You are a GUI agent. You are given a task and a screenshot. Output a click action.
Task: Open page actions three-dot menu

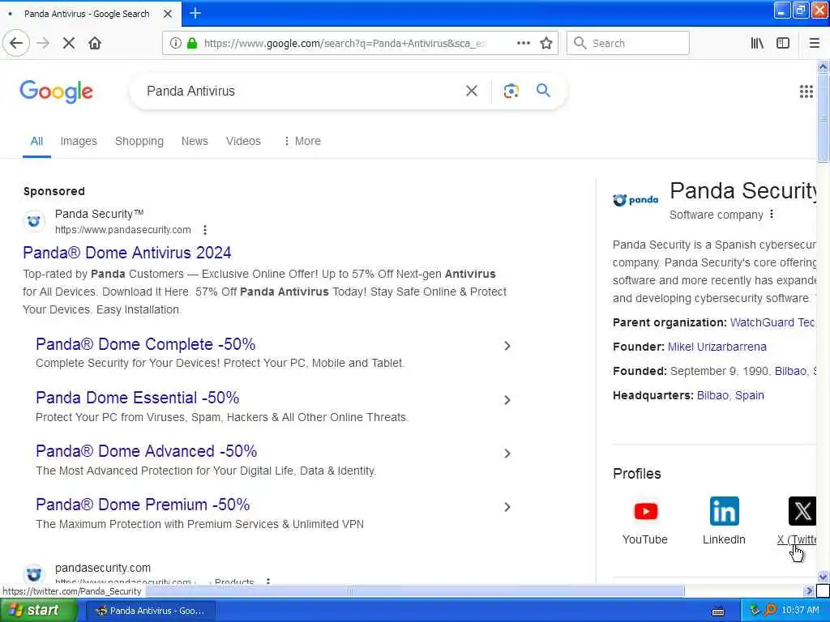click(523, 44)
